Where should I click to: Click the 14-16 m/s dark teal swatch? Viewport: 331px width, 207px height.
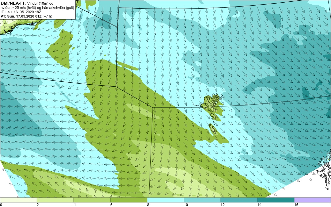(276, 200)
